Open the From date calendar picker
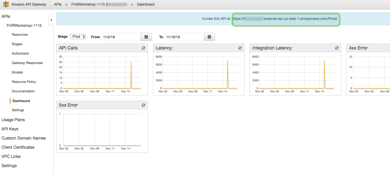Image resolution: width=390 pixels, height=175 pixels. click(x=146, y=37)
